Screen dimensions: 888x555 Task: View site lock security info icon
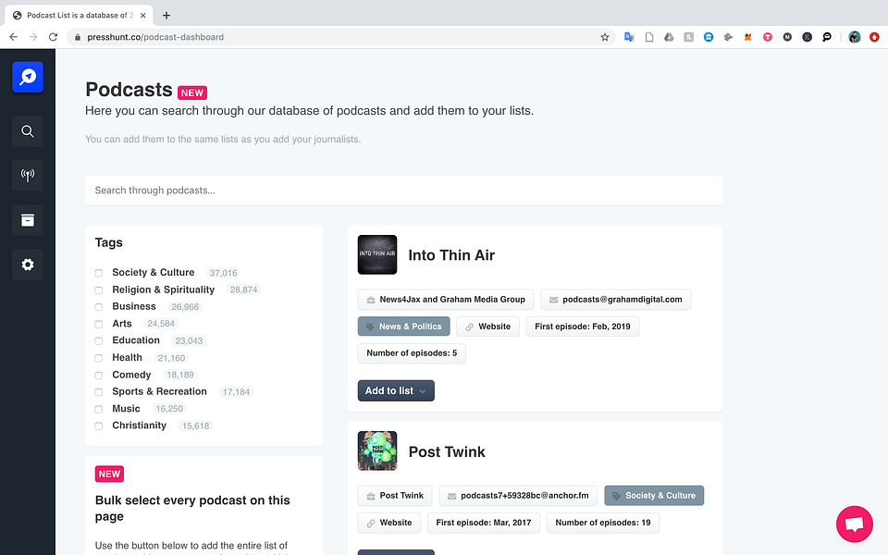[x=78, y=37]
